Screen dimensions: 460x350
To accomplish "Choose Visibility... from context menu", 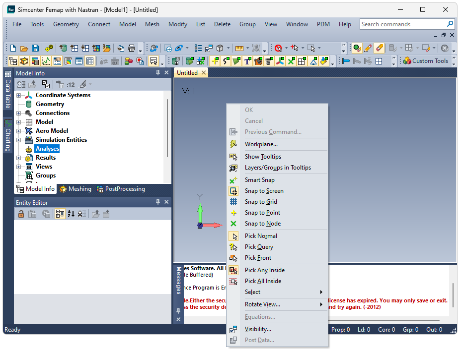I will click(278, 329).
